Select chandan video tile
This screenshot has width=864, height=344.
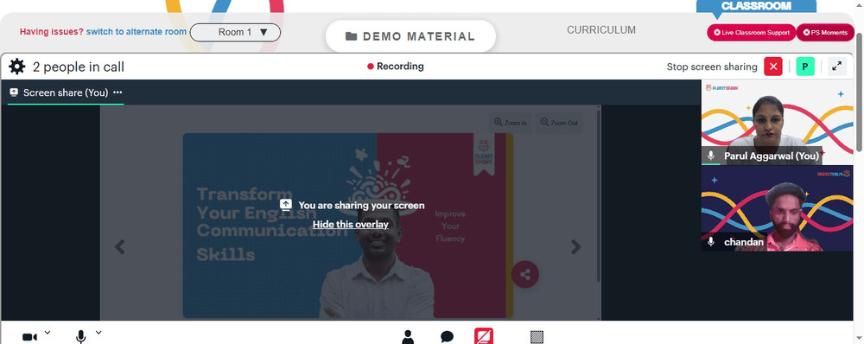(x=777, y=209)
